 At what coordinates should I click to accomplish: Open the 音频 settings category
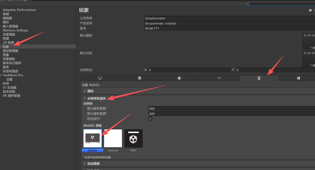tap(6, 14)
